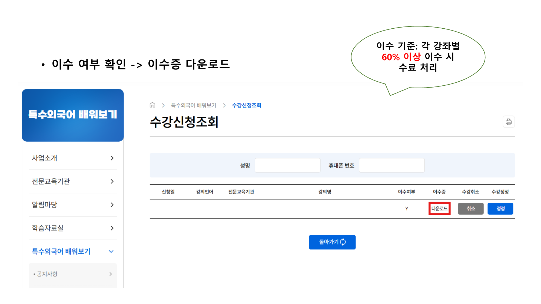Open 수강신청조회 breadcrumb link
The width and height of the screenshot is (541, 304).
tap(247, 105)
